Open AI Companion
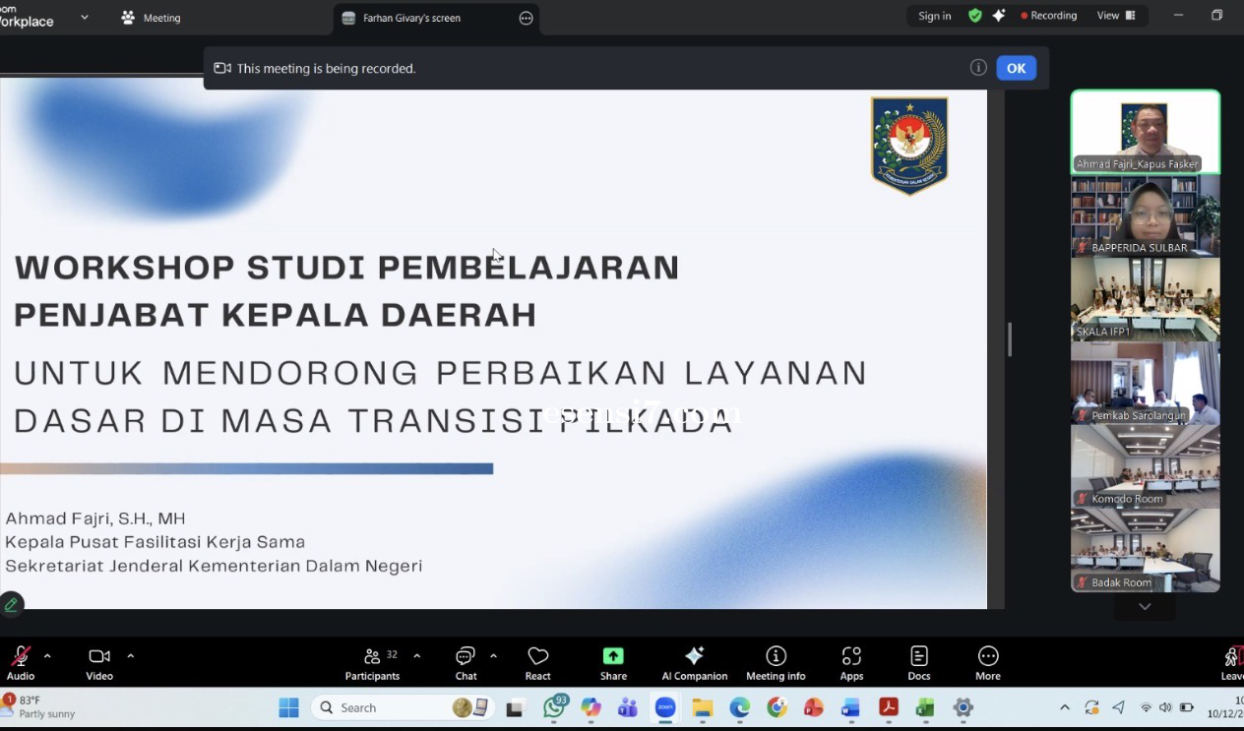 tap(694, 661)
